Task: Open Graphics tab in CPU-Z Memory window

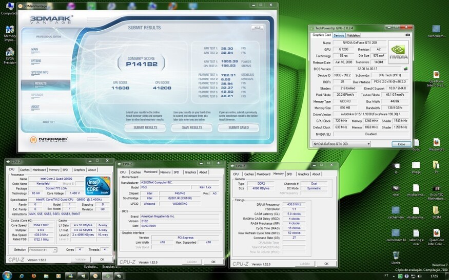Action: pos(304,174)
